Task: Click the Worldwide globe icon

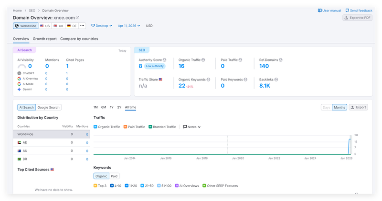Action: (x=17, y=26)
